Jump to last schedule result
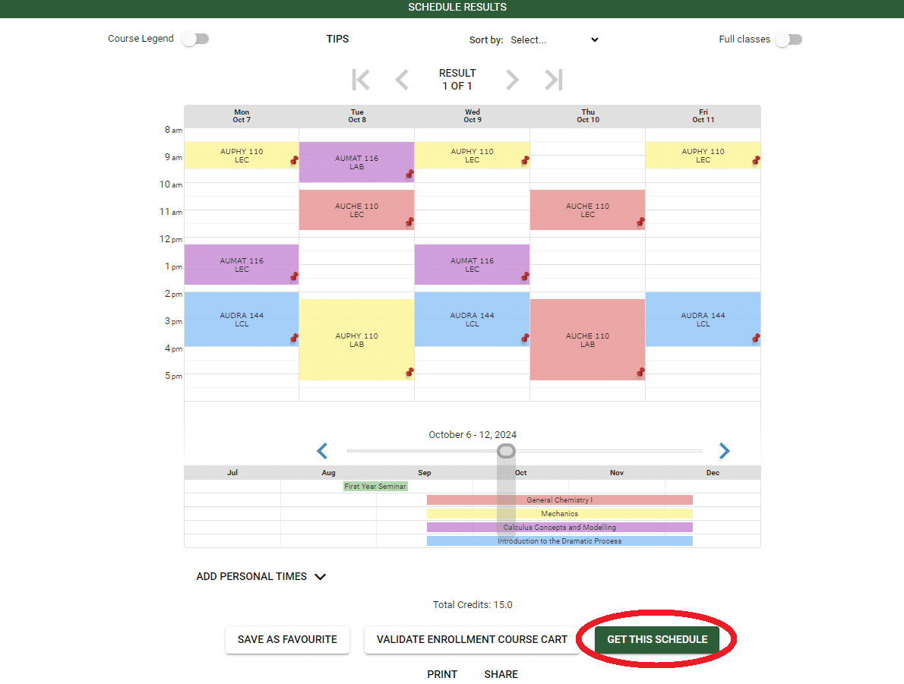This screenshot has height=684, width=904. [x=554, y=80]
